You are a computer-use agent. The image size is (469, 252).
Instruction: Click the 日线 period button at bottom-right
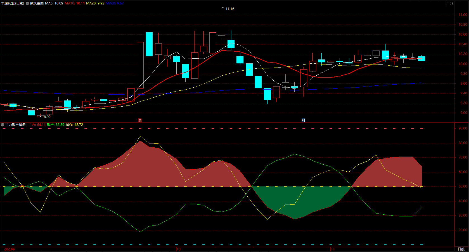461,249
